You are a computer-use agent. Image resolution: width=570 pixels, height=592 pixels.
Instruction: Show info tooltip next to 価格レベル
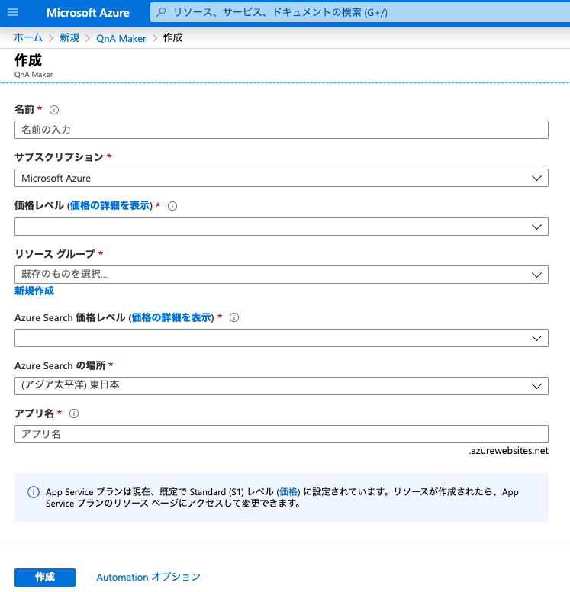[172, 206]
